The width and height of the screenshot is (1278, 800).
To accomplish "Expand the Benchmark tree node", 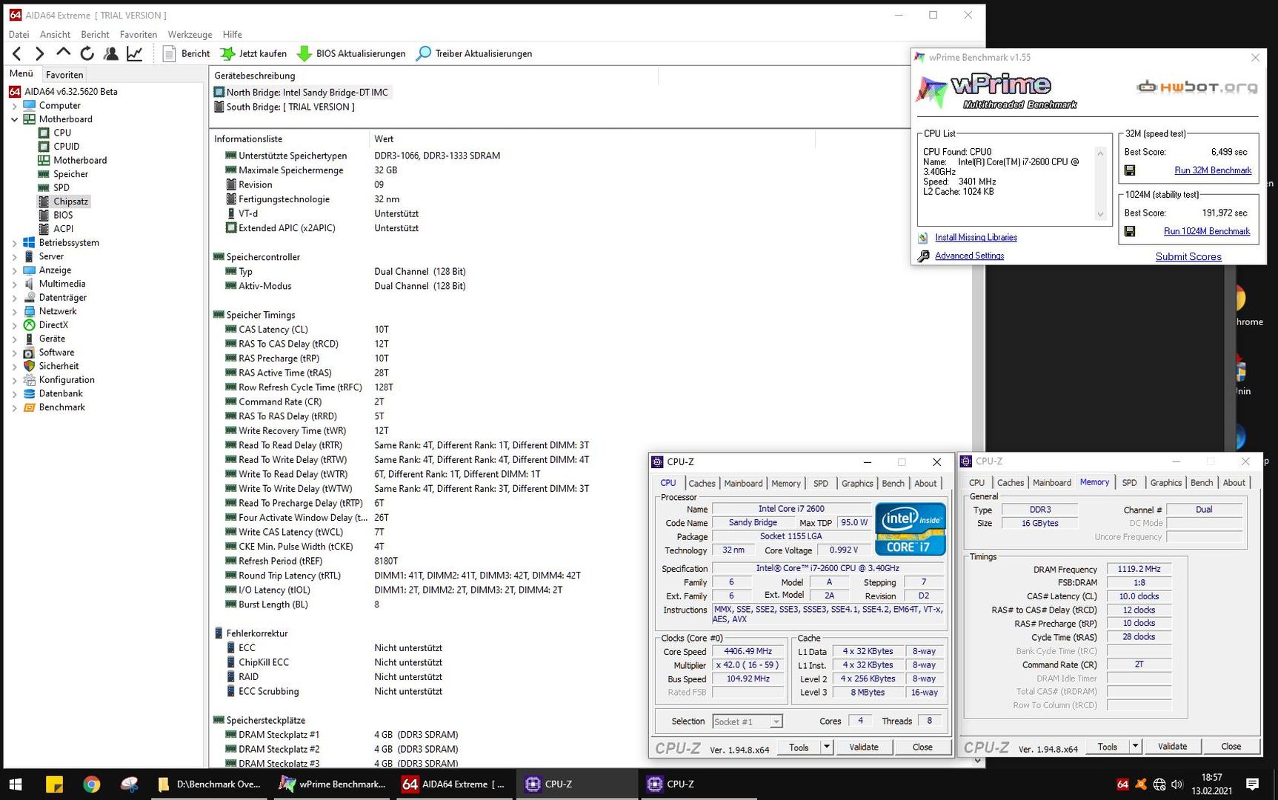I will (x=14, y=407).
